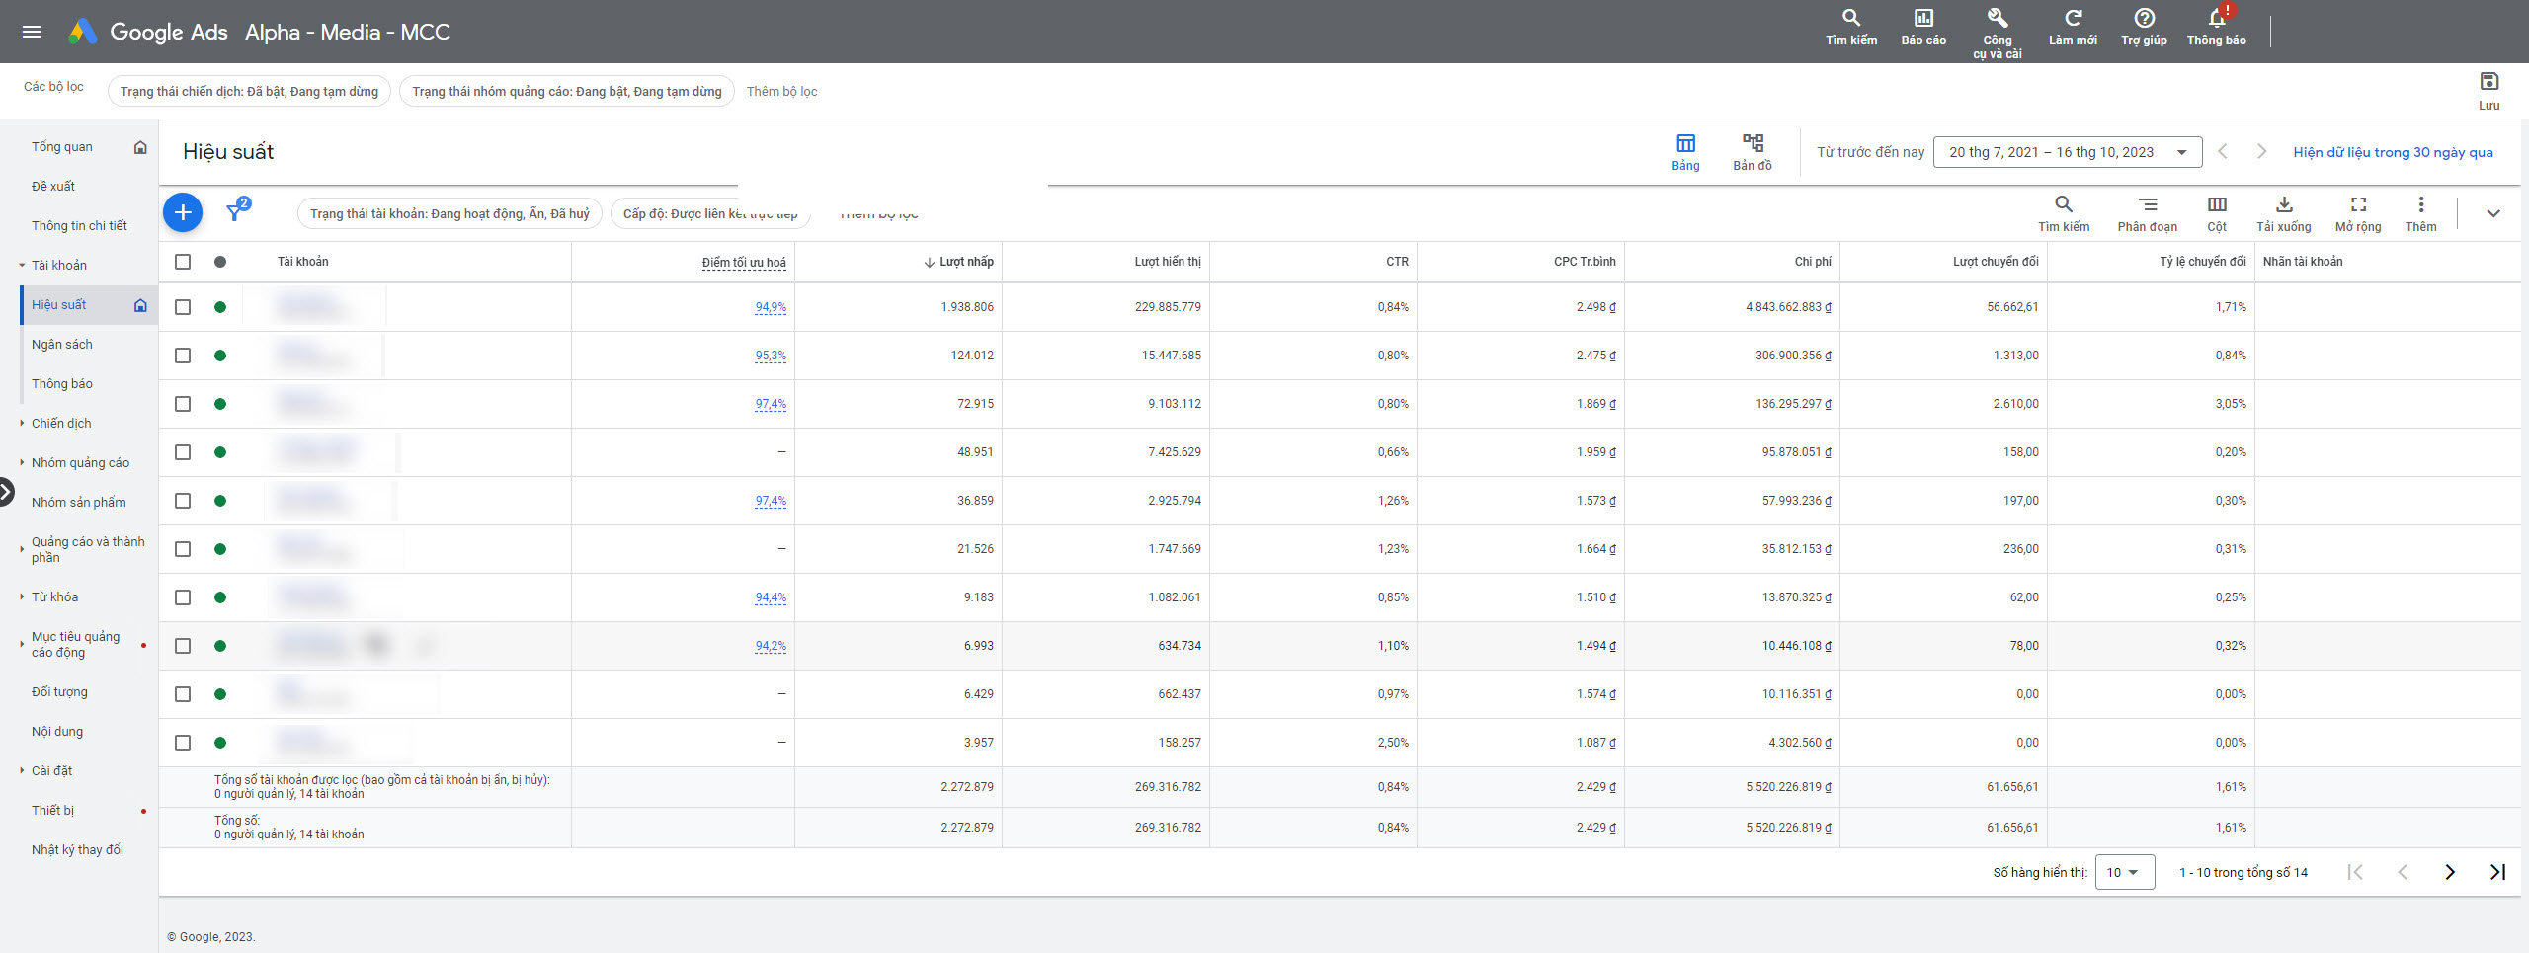
Task: Tick the select-all checkbox in header
Action: [x=183, y=262]
